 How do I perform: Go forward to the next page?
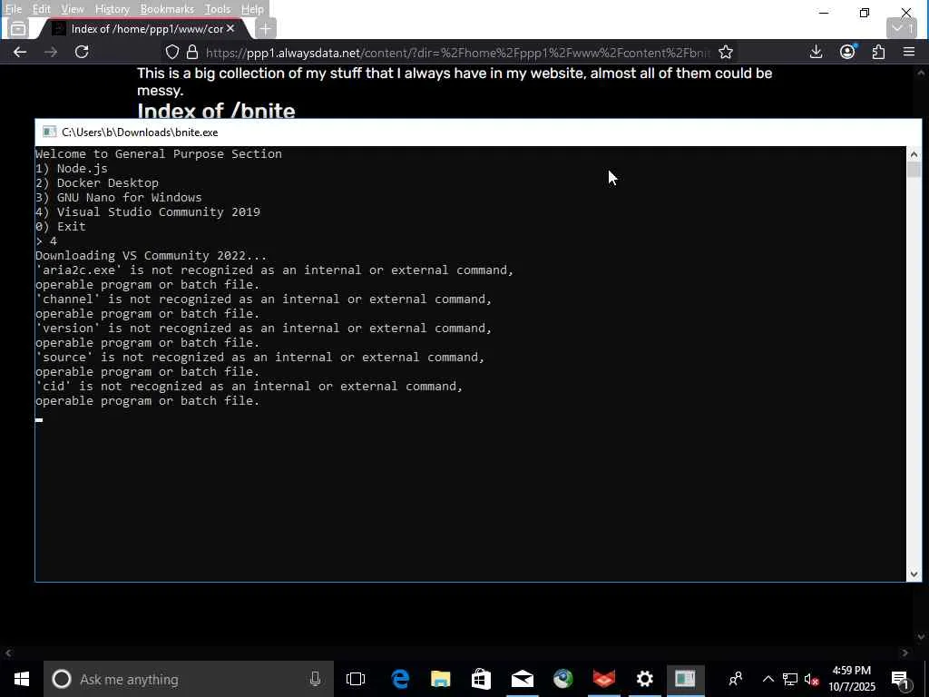click(x=51, y=52)
